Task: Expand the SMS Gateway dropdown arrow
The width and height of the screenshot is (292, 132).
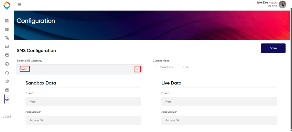Action: pos(137,69)
